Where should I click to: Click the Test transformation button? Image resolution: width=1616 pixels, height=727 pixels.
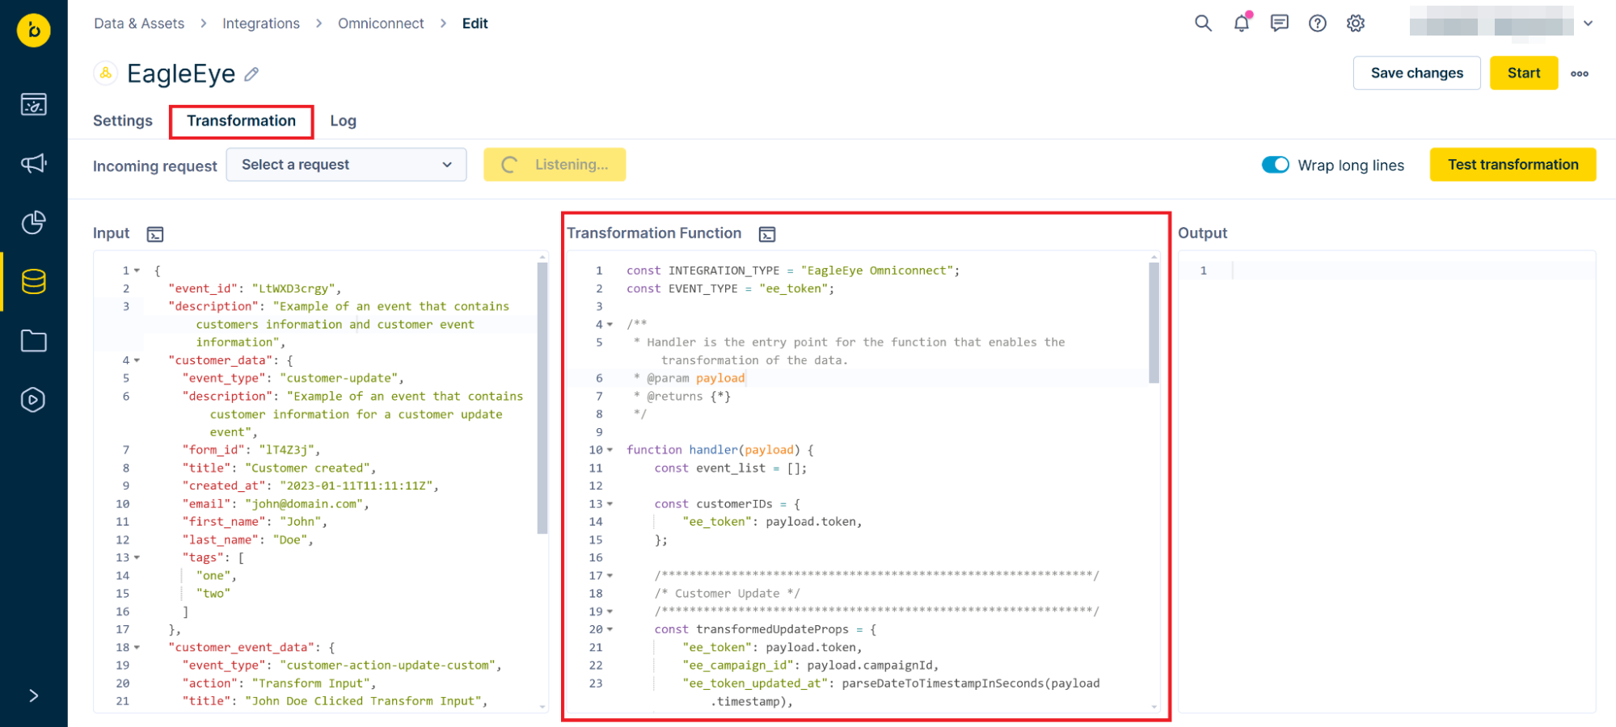pos(1513,165)
